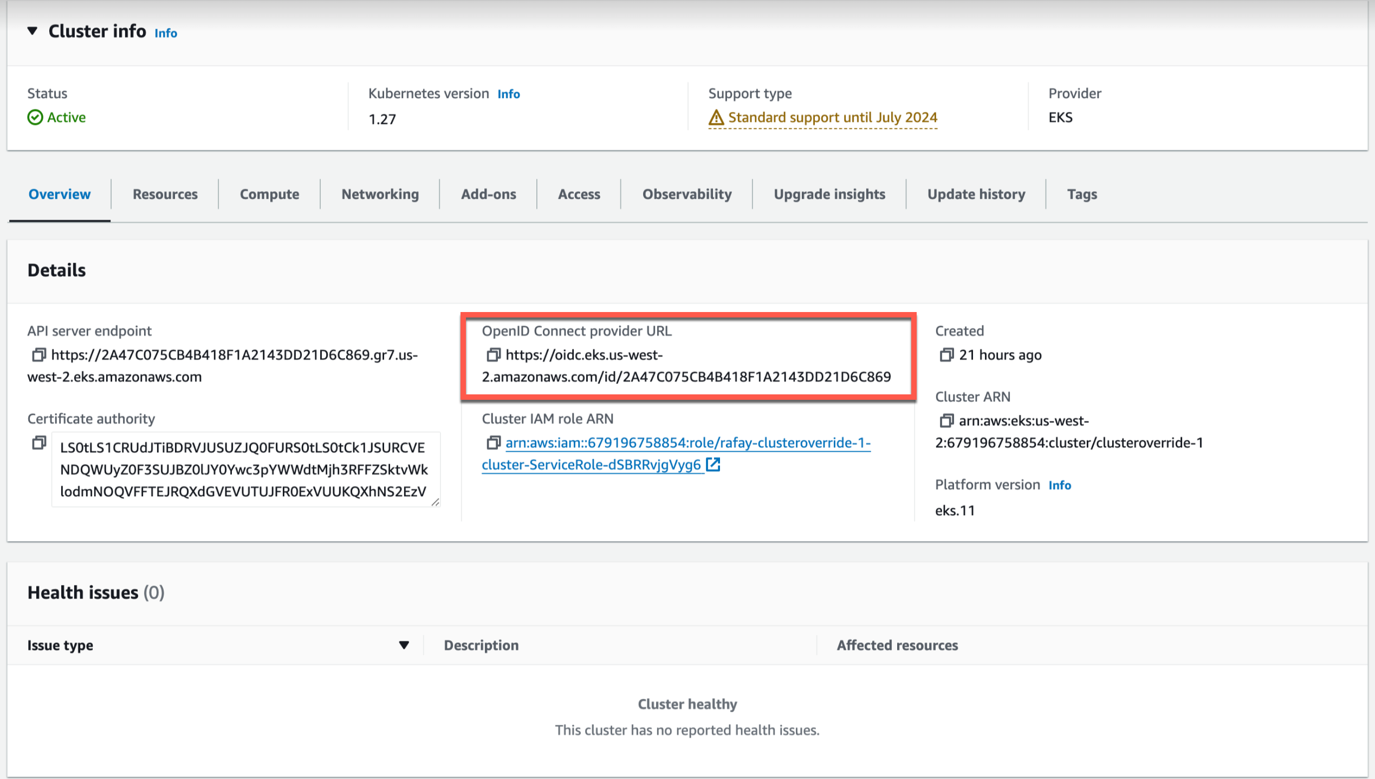Copy the Created time value
Screen dimensions: 1375x779
pos(947,355)
